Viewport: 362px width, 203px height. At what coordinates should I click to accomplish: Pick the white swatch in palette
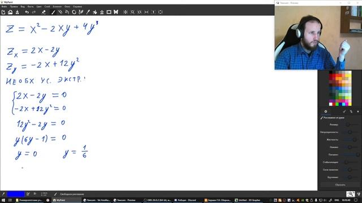click(330, 104)
